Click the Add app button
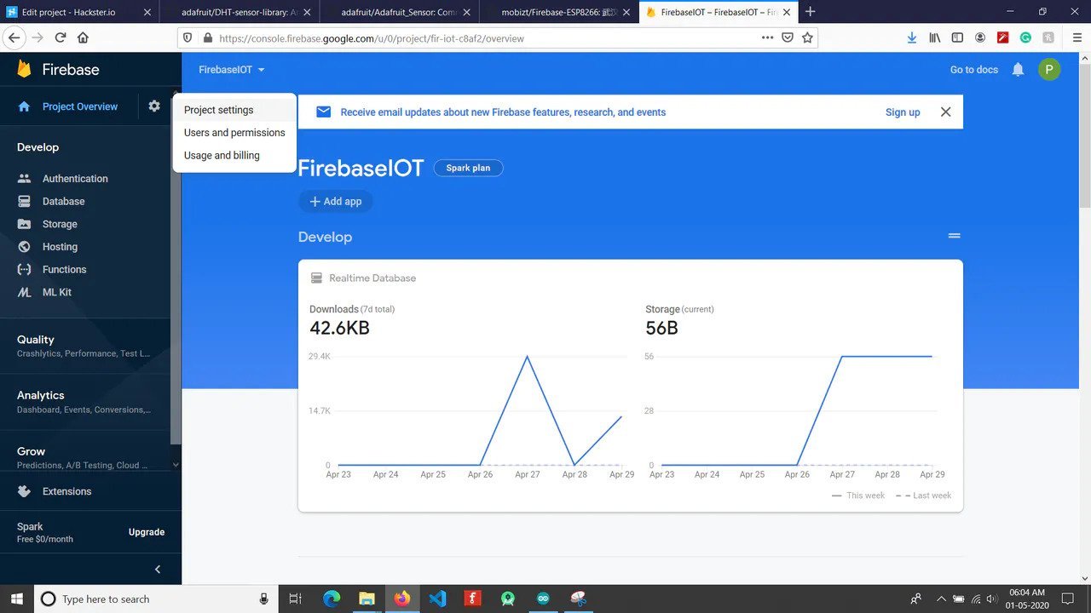This screenshot has height=613, width=1091. click(335, 202)
